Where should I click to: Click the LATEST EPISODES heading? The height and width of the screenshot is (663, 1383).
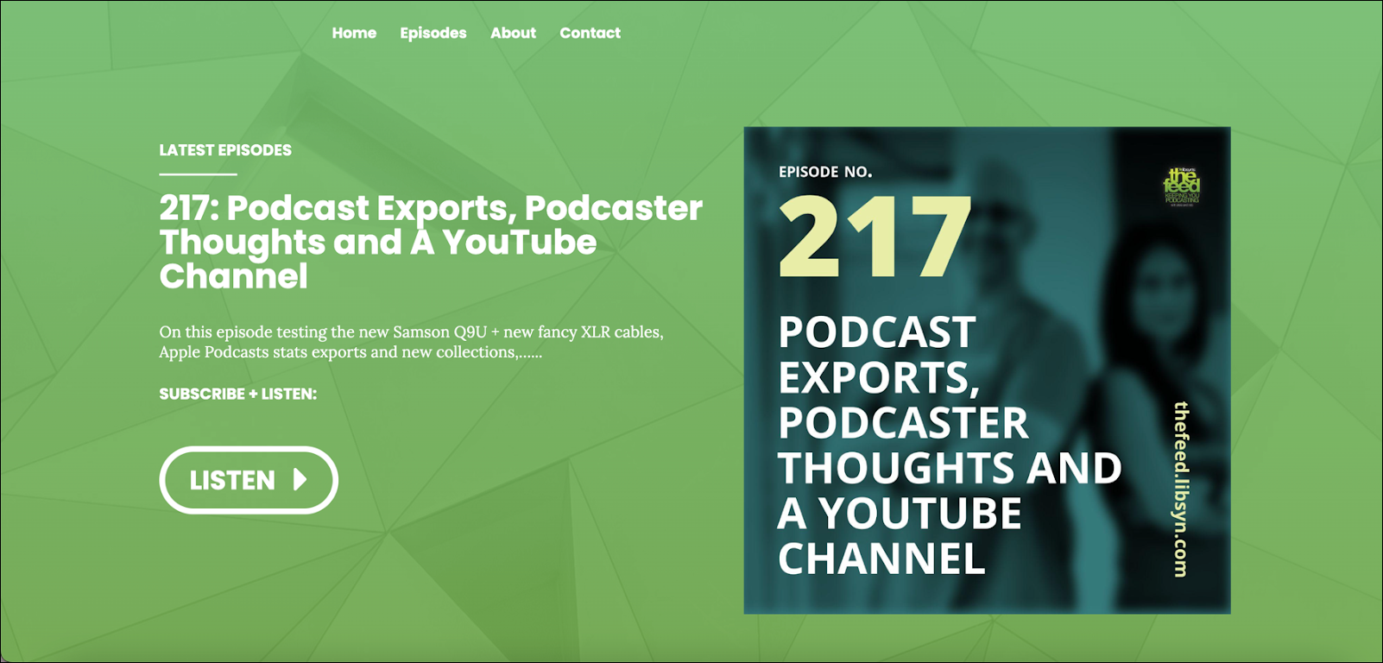point(225,150)
